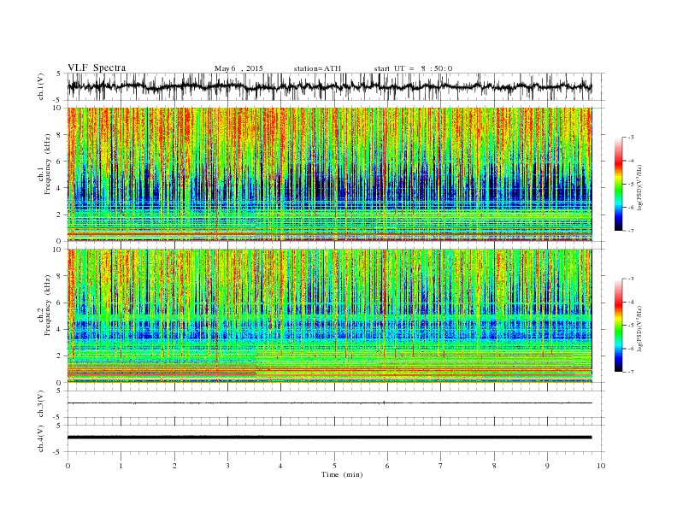Click the ch.1 "Frequency (kHz)" axis label

tap(48, 164)
